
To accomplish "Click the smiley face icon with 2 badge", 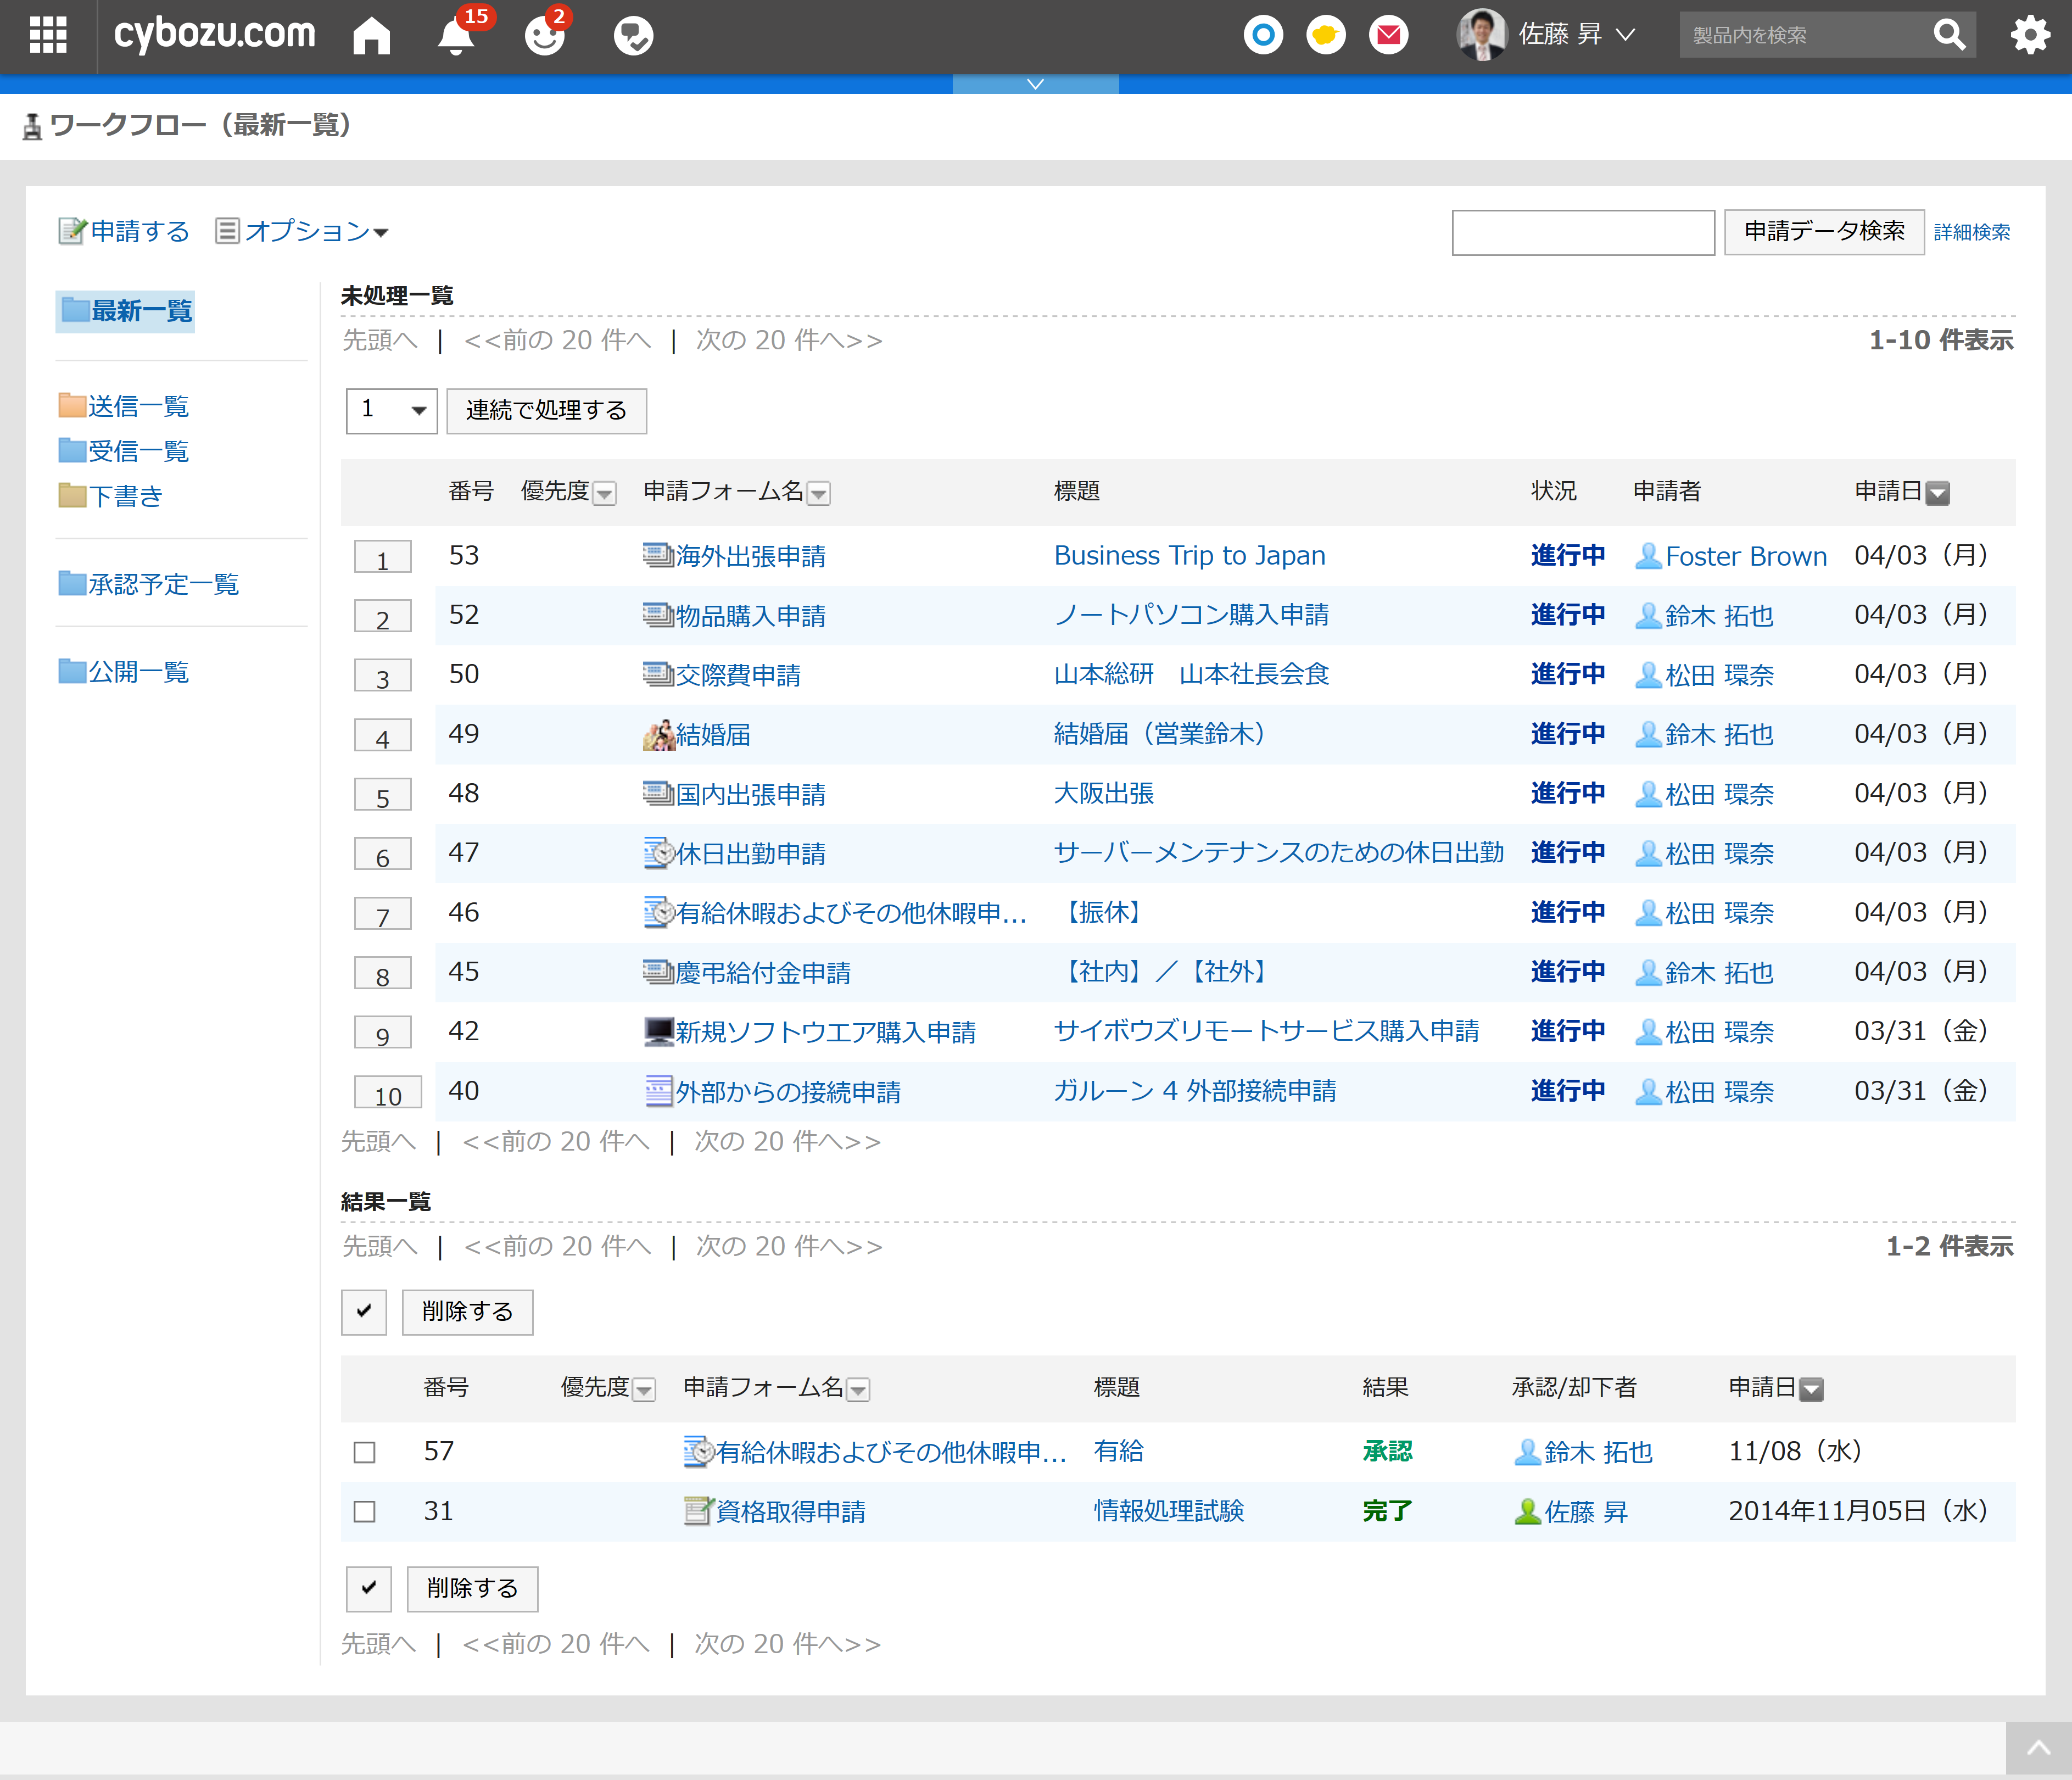I will coord(545,36).
